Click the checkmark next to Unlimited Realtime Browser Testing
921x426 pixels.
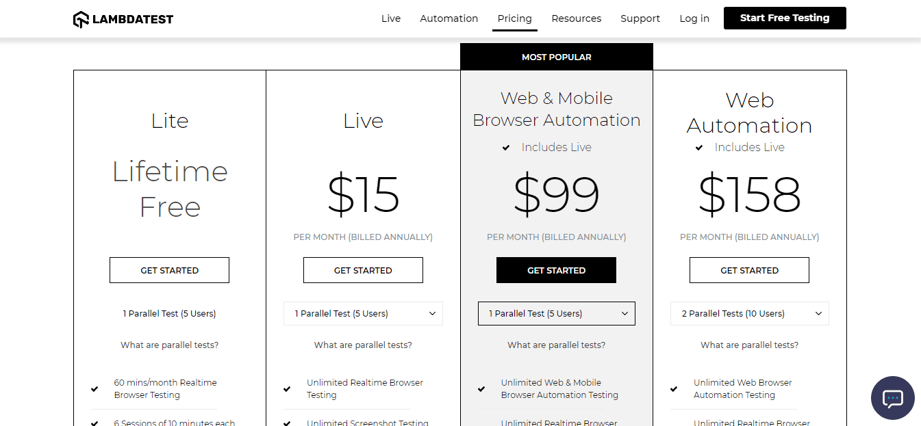[287, 389]
